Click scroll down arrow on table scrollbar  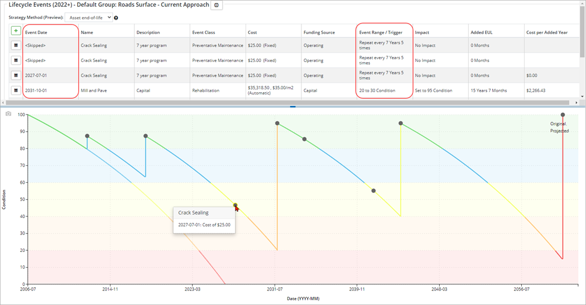pyautogui.click(x=583, y=96)
